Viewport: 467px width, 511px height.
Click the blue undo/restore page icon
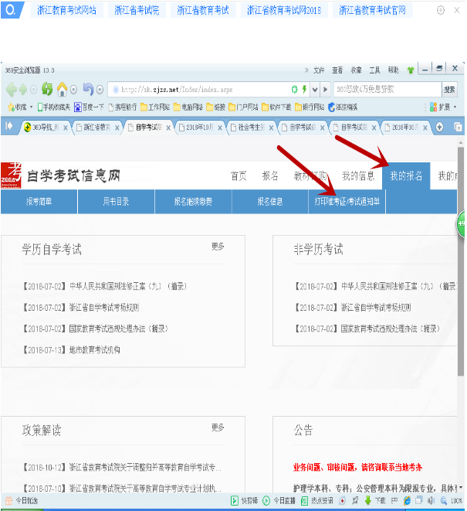point(87,89)
